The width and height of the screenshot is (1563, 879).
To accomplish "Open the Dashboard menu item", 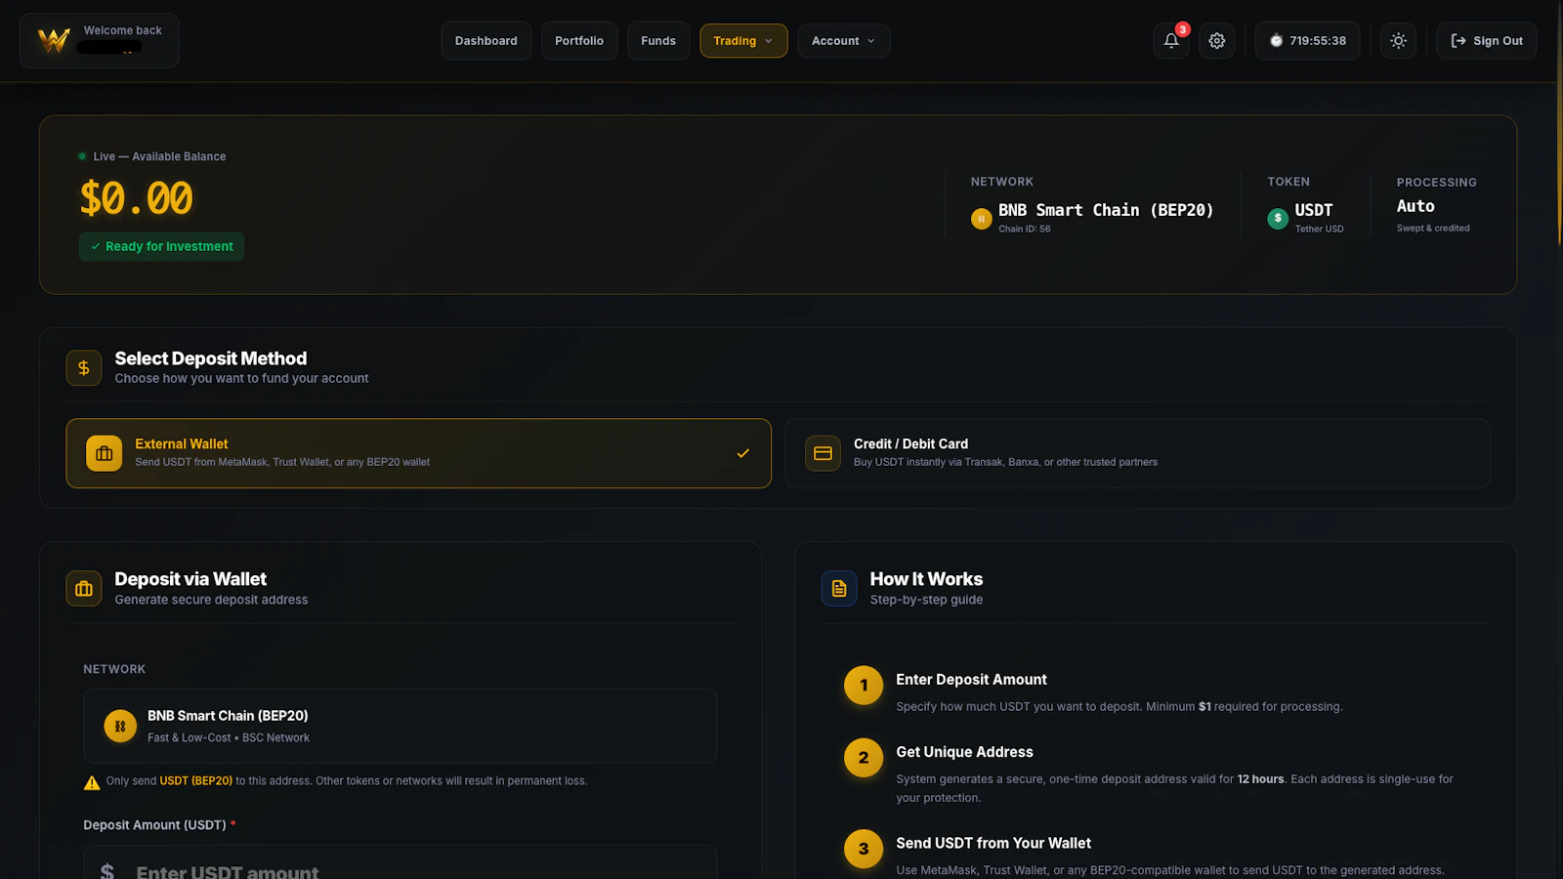I will pos(486,41).
